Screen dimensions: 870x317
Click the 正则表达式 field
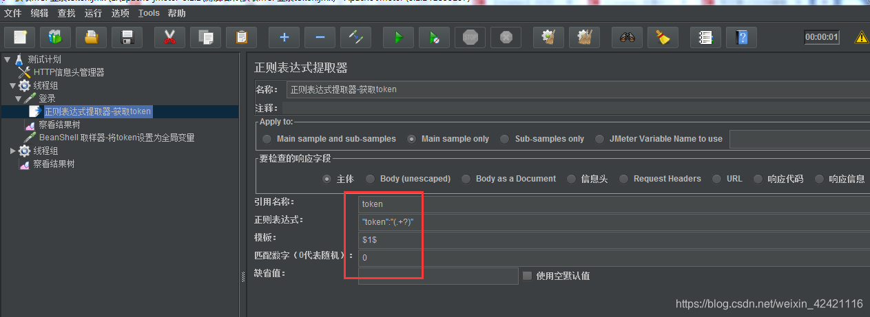click(x=614, y=221)
